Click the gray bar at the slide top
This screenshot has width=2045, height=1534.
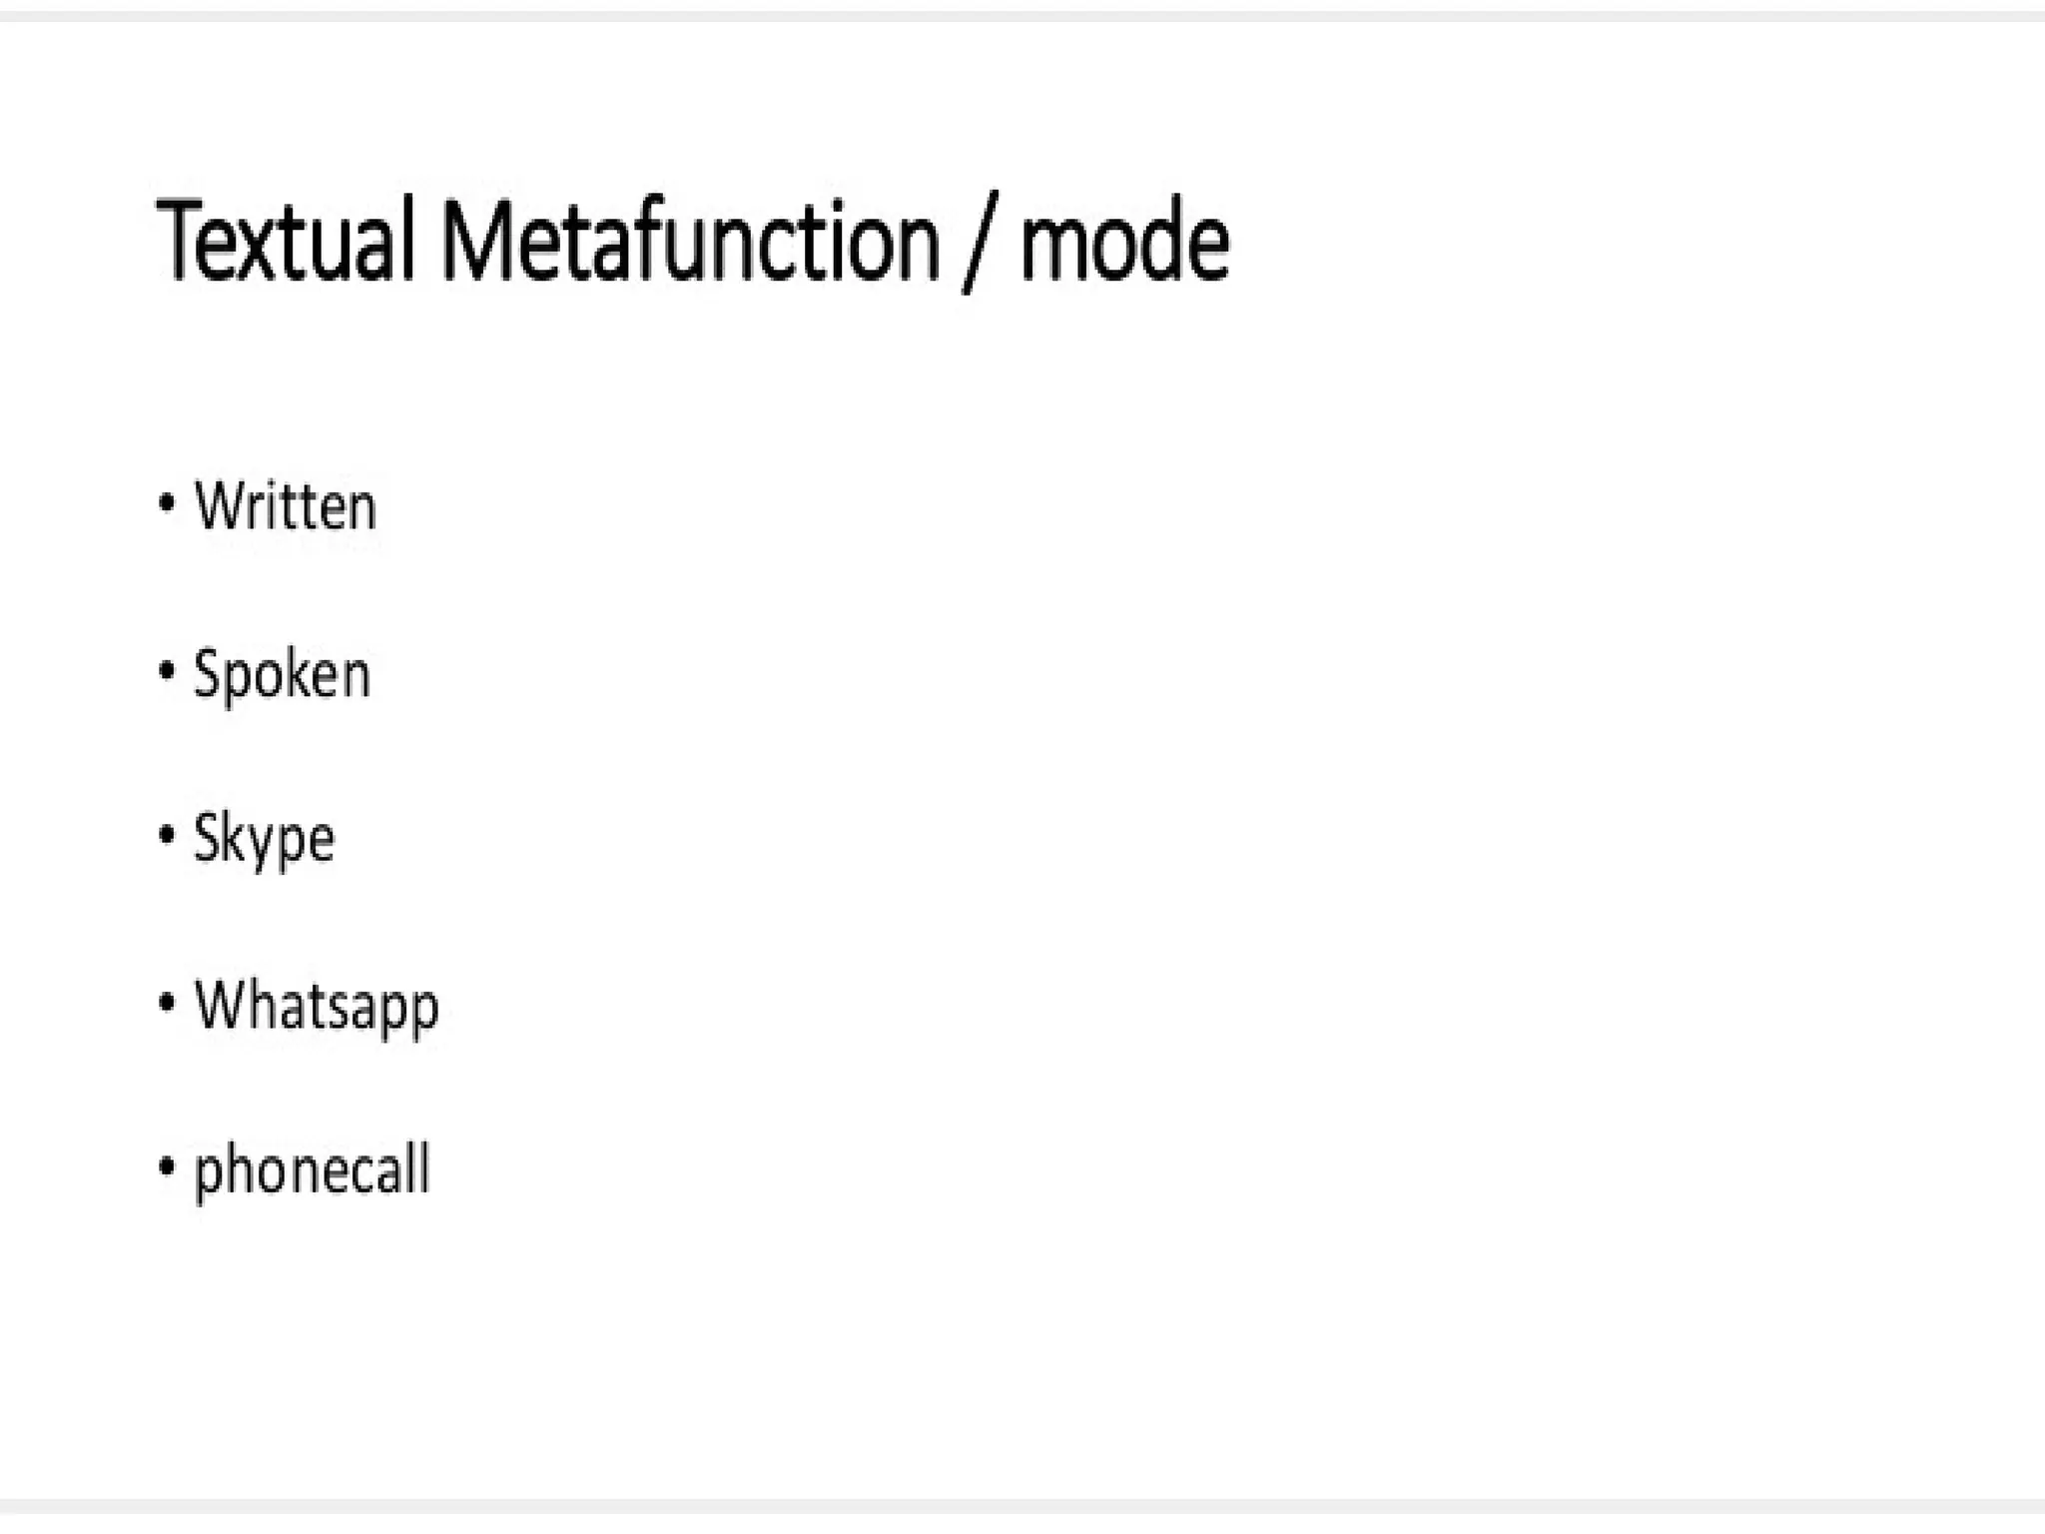pyautogui.click(x=1022, y=15)
